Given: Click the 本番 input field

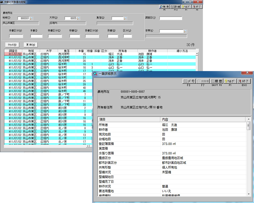Looking at the screenshot, I should (37, 36).
